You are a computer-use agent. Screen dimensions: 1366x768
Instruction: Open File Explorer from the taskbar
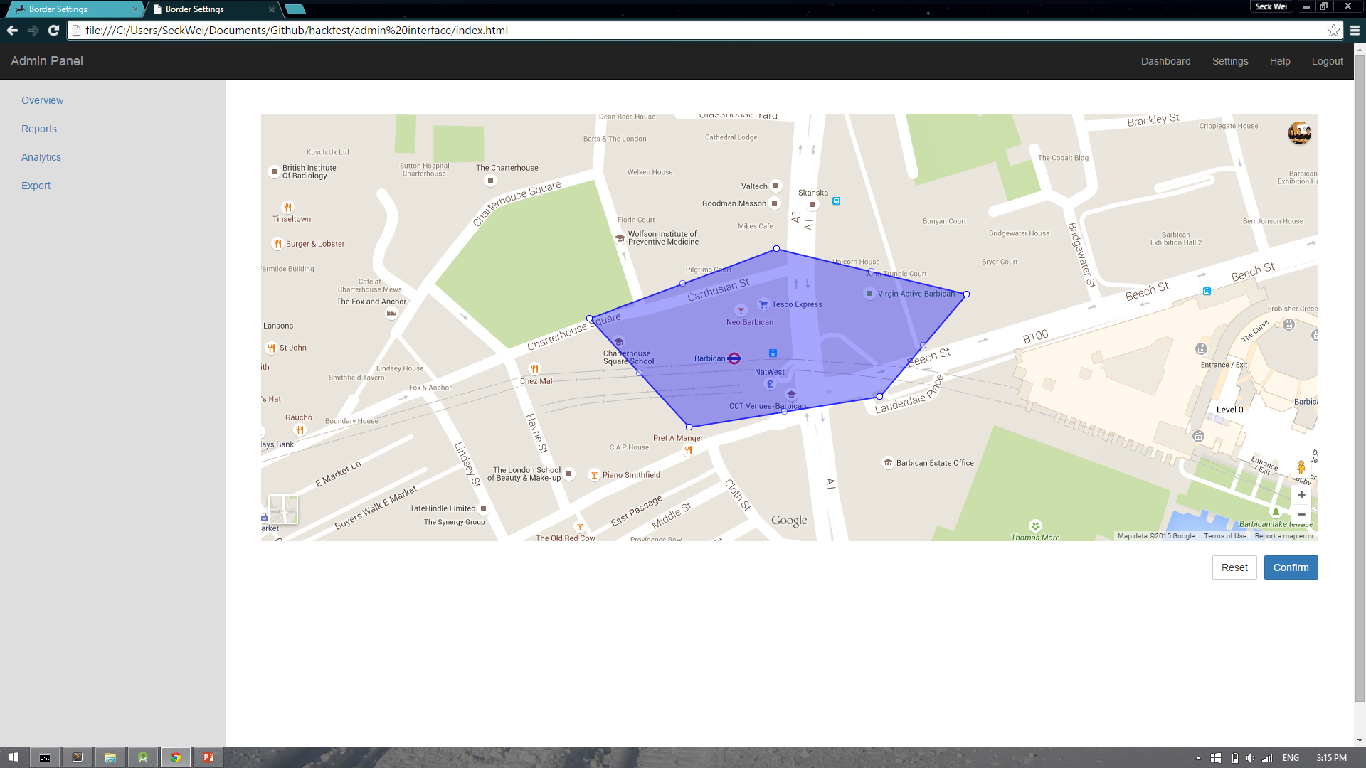(x=110, y=757)
